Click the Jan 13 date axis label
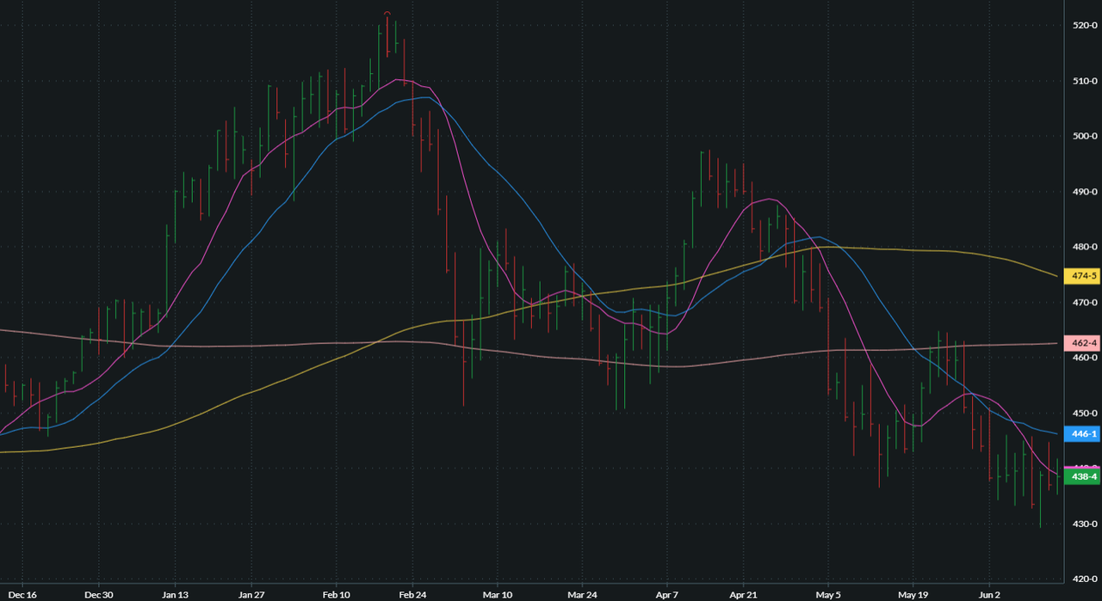Screen dimensions: 1102x601 (175, 594)
